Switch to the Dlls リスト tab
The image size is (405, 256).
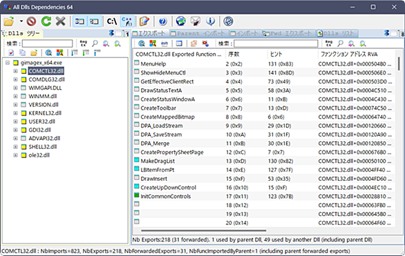337,33
